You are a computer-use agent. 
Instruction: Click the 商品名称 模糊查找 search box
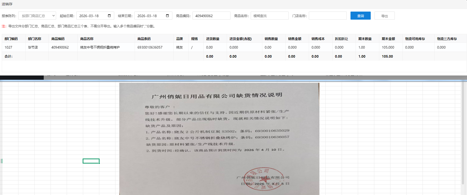pos(269,16)
